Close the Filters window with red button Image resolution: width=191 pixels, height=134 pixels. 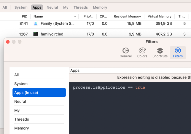pyautogui.click(x=8, y=42)
